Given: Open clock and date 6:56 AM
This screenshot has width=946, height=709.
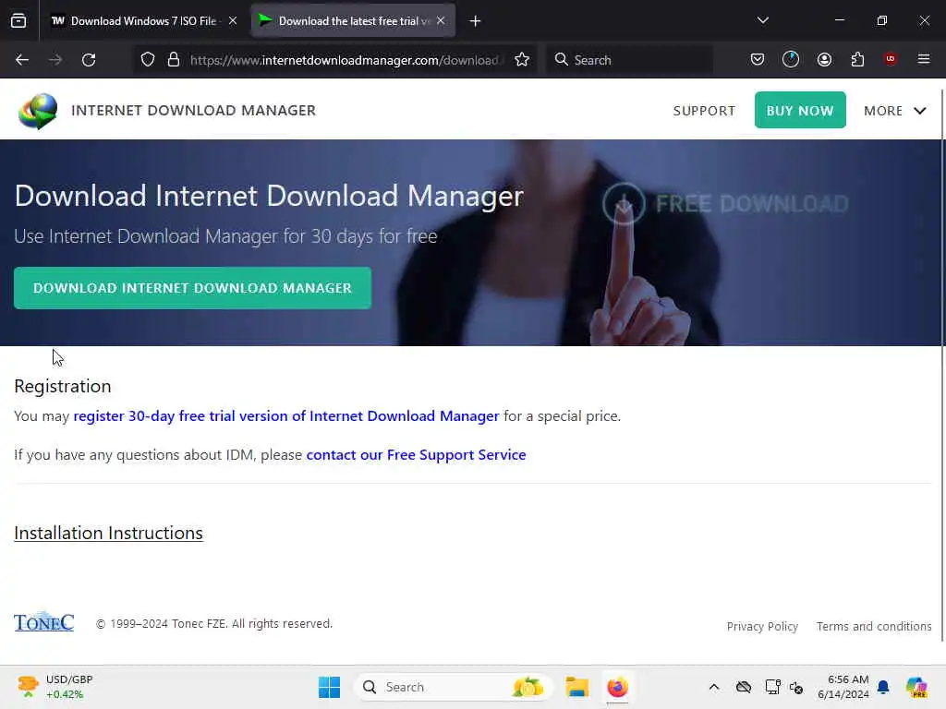Looking at the screenshot, I should (x=843, y=687).
